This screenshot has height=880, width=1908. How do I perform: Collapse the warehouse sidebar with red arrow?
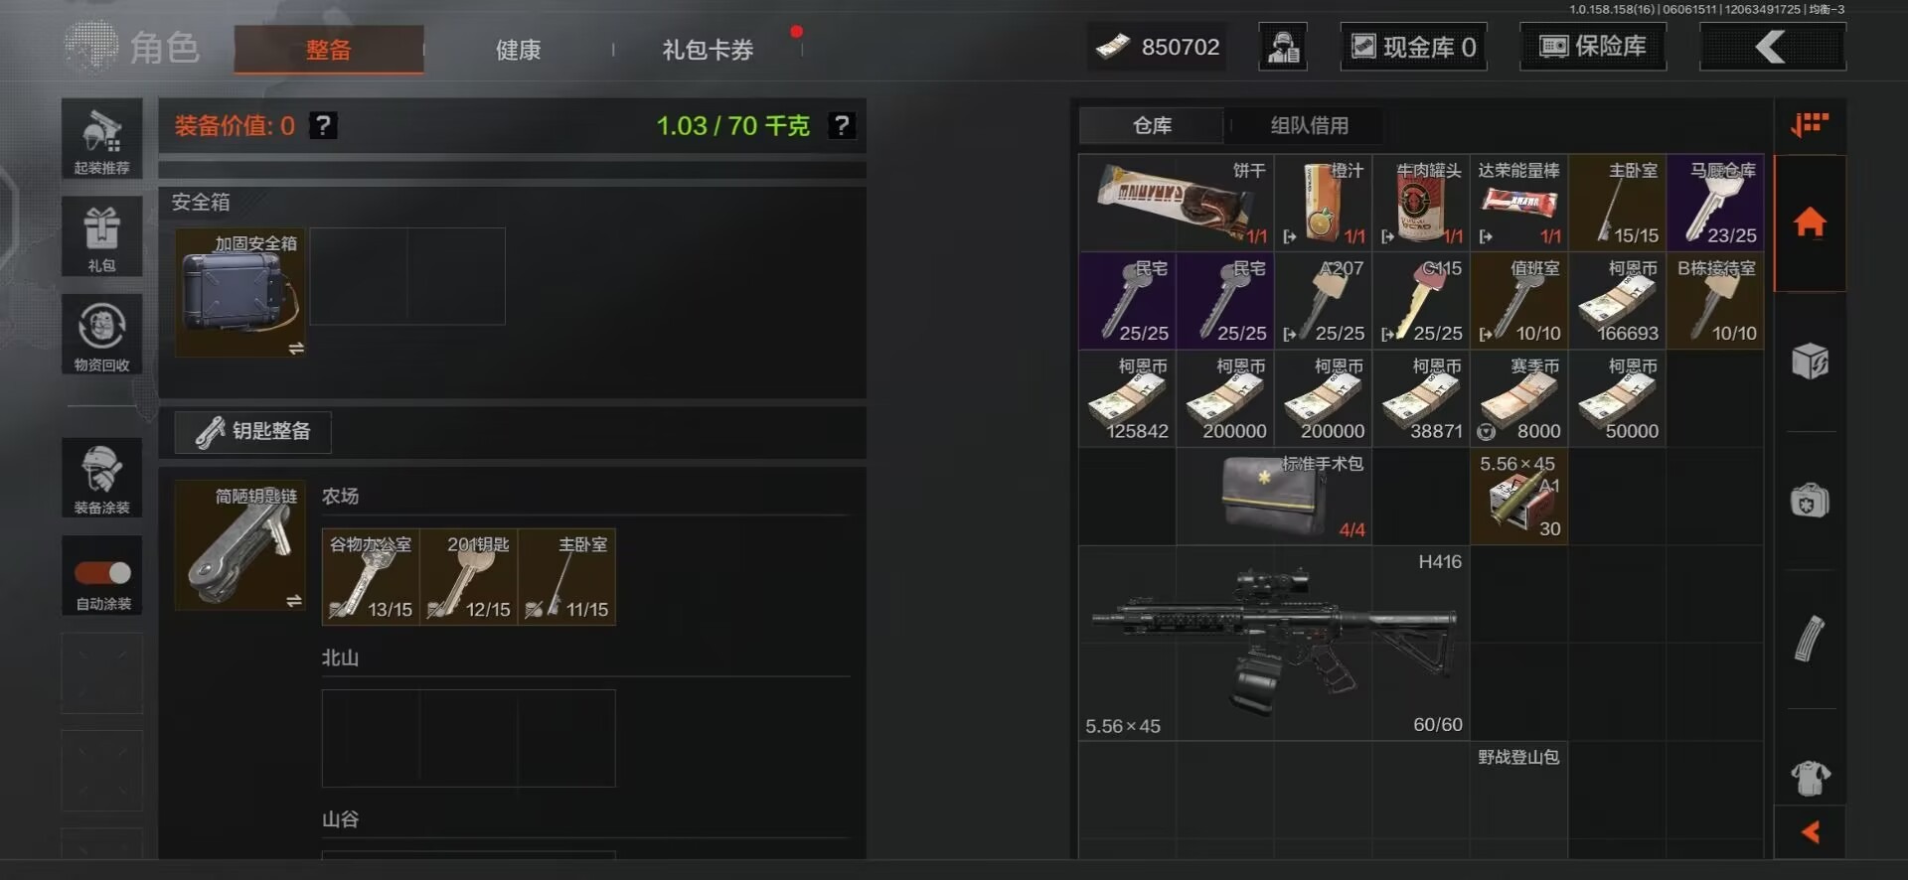click(1811, 832)
